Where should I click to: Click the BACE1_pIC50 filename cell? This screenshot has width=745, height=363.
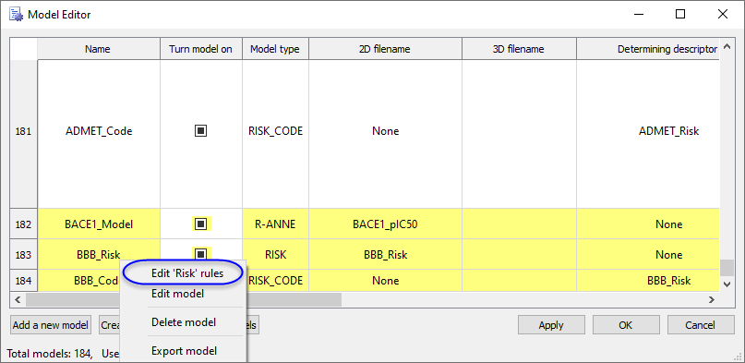point(385,224)
